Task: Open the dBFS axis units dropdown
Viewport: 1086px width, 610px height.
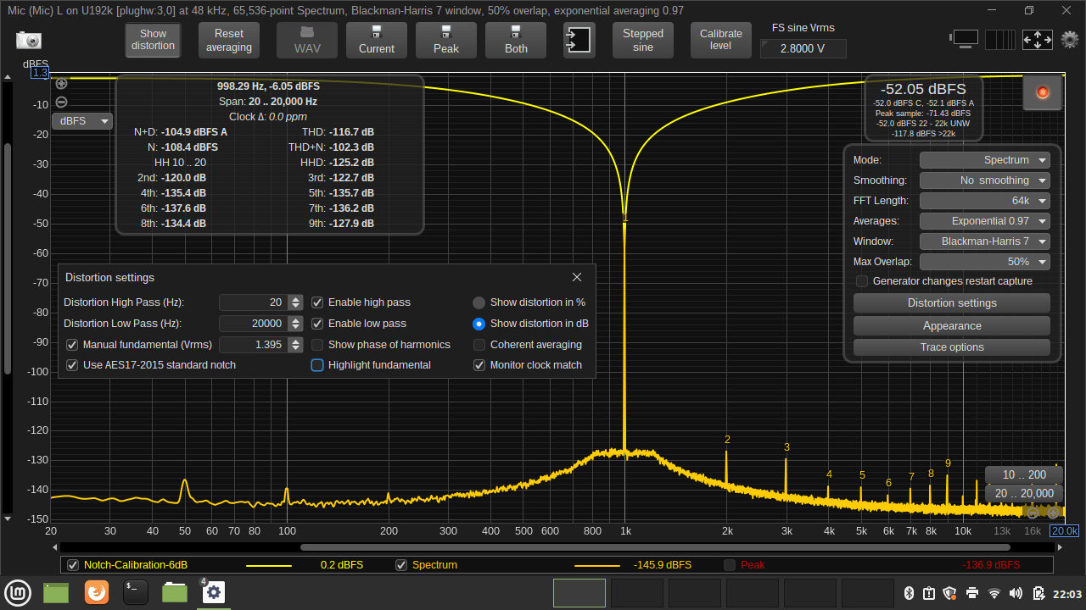Action: tap(82, 121)
